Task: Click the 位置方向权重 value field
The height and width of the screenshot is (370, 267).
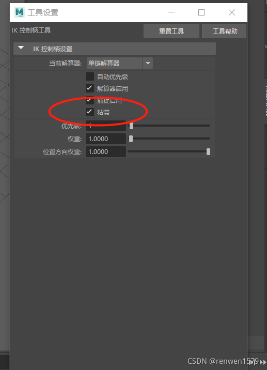Action: click(106, 151)
